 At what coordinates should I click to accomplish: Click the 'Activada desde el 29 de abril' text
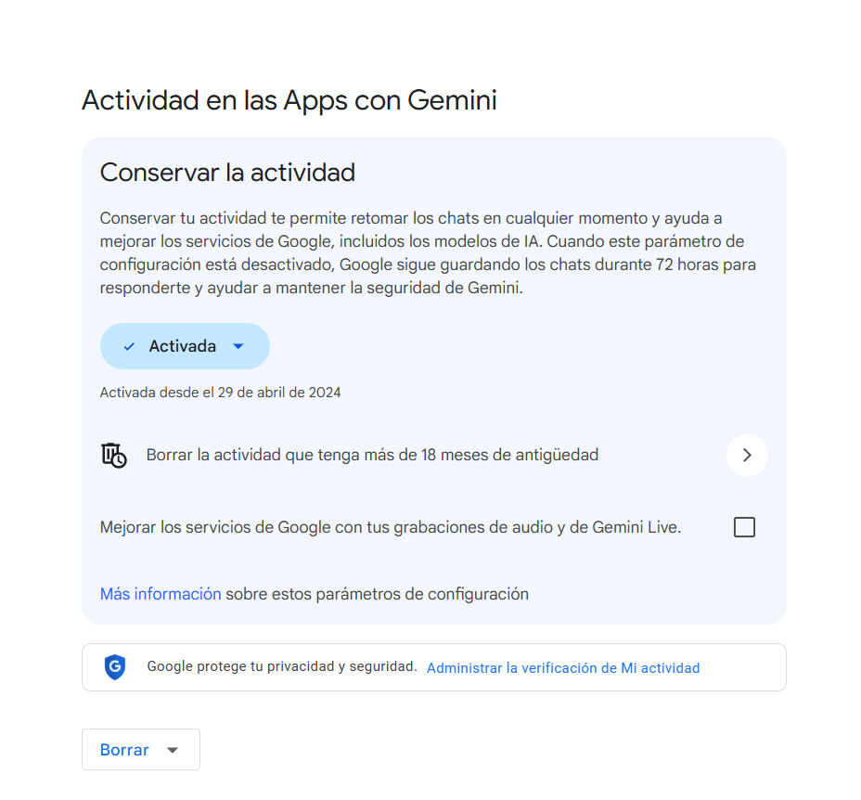point(220,393)
